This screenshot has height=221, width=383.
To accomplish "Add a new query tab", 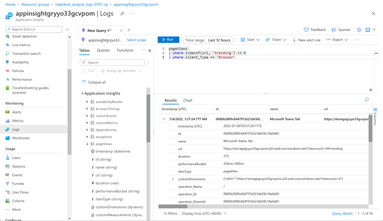I will tap(129, 30).
